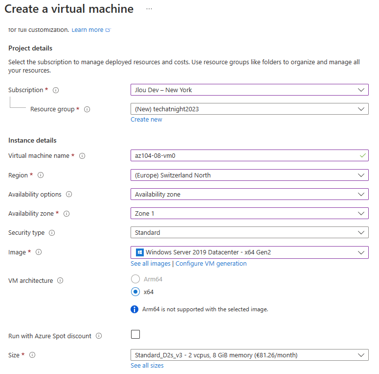Enable Run with Azure Spot discount checkbox
379x374 pixels.
(135, 334)
